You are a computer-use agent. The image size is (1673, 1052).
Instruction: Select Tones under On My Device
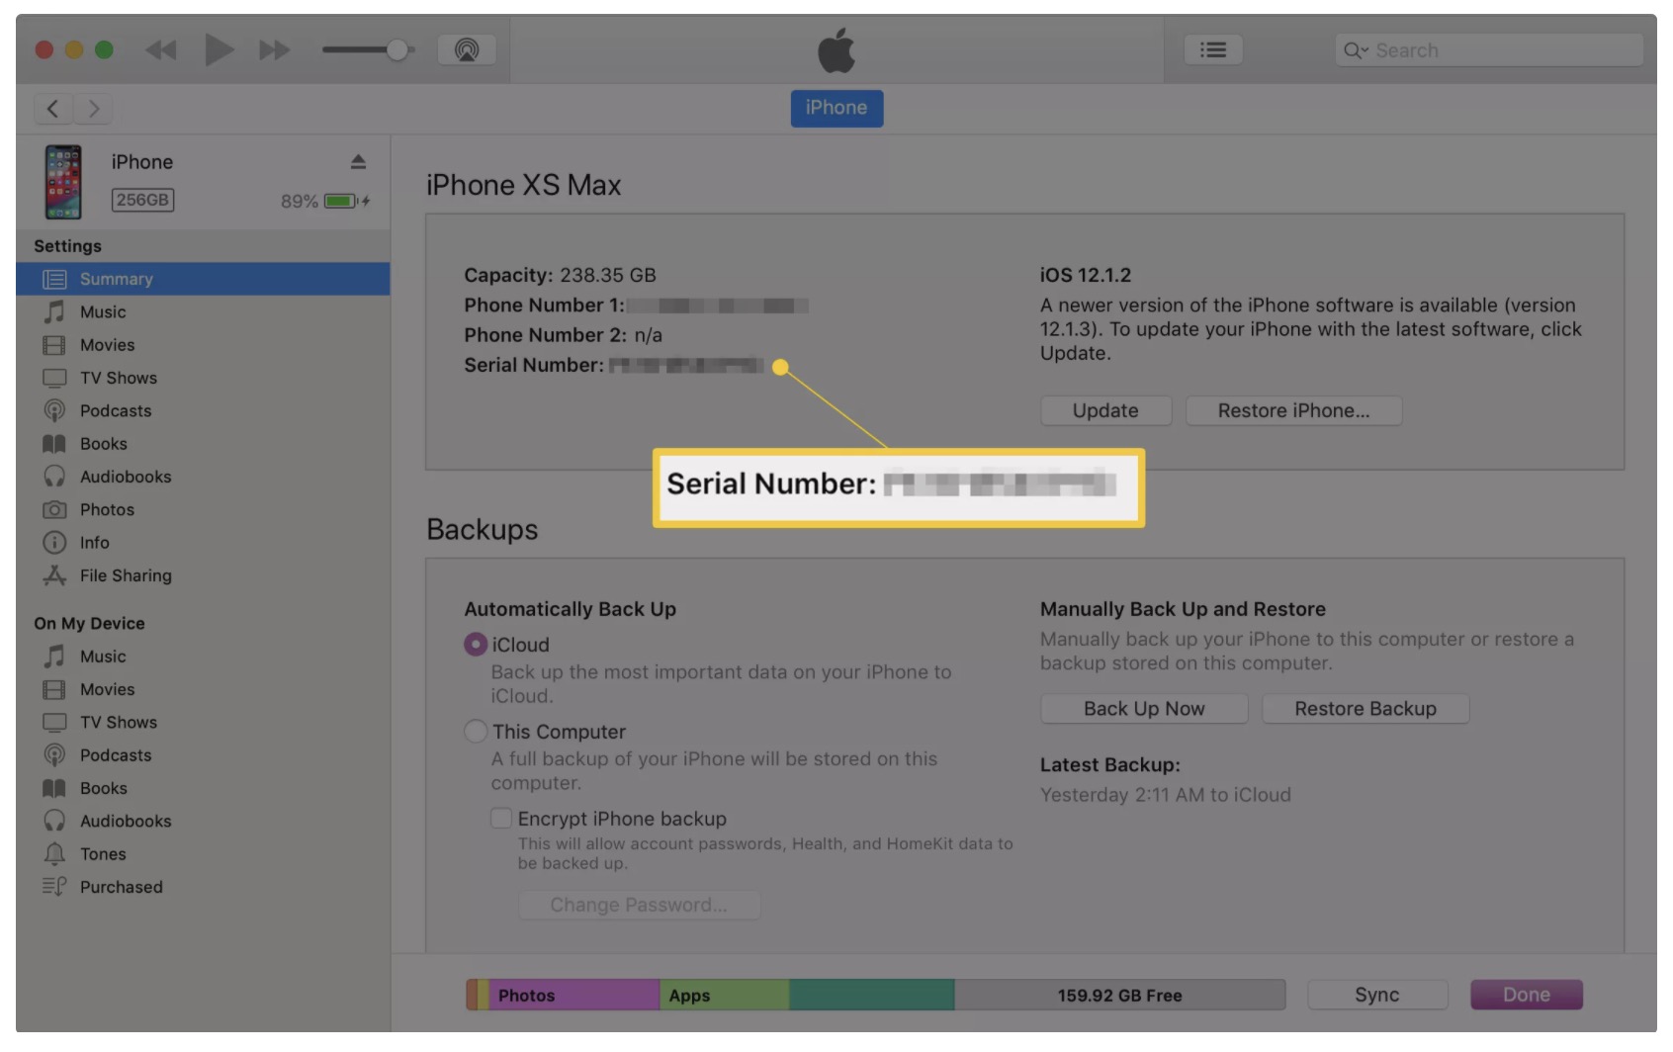pos(103,853)
